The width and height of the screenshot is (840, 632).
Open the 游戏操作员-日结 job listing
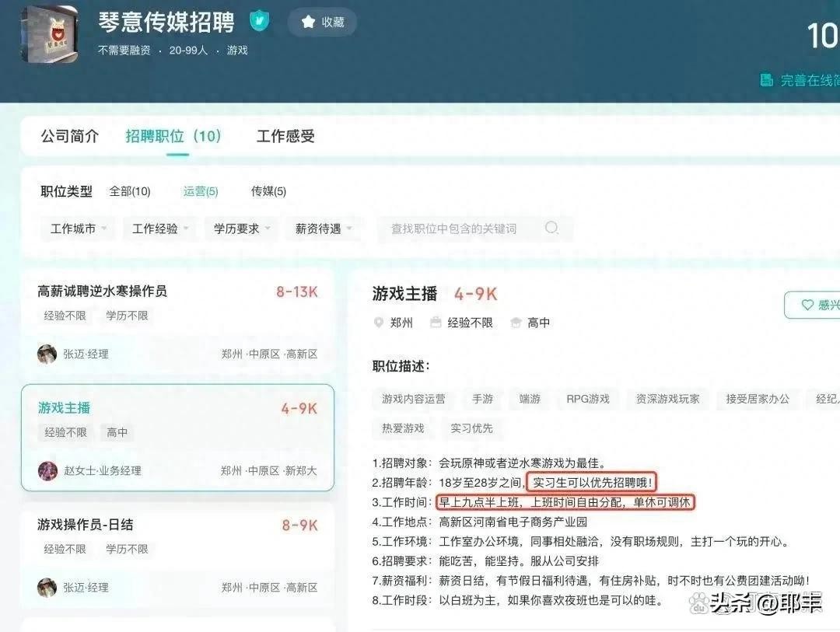tap(85, 525)
